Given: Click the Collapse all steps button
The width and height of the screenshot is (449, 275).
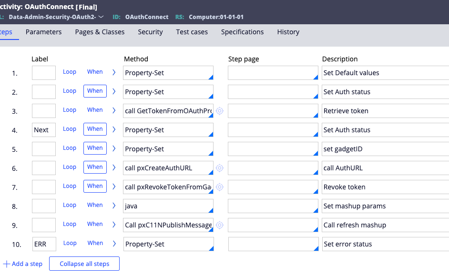Looking at the screenshot, I should (84, 264).
